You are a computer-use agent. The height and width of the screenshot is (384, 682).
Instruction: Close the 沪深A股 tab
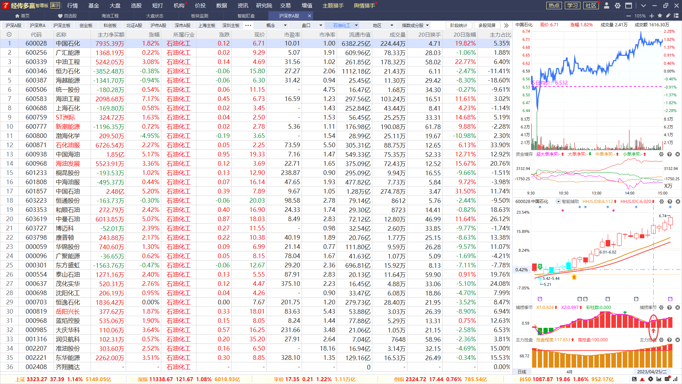309,16
